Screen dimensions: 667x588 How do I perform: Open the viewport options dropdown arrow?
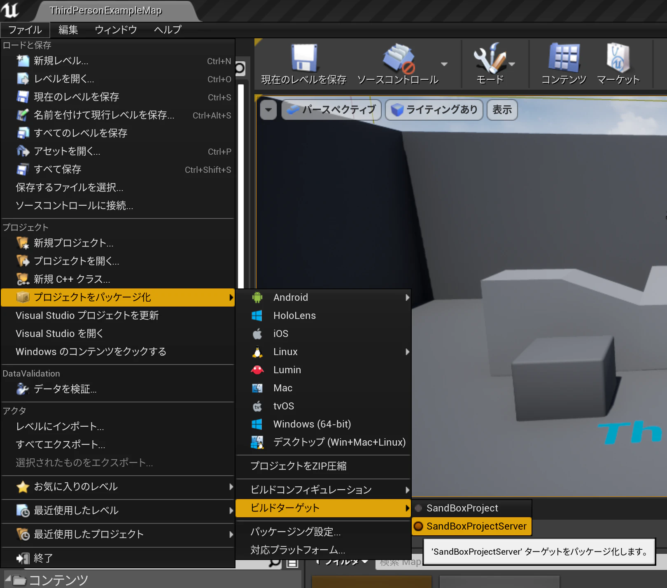pos(268,110)
